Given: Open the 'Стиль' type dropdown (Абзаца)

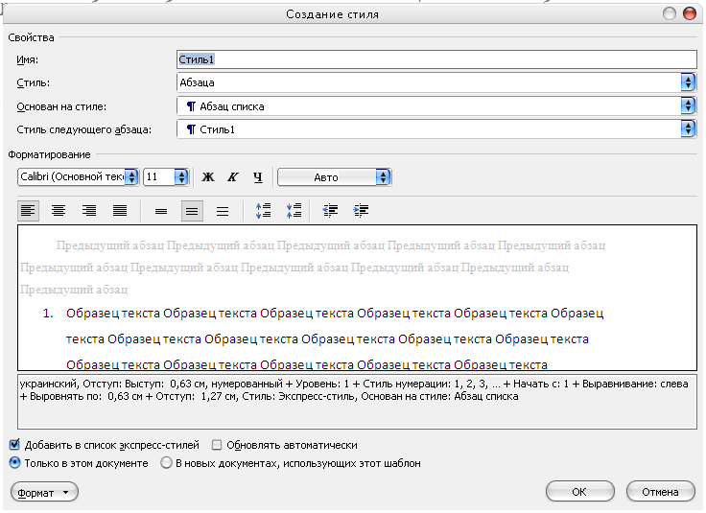Looking at the screenshot, I should (x=687, y=82).
